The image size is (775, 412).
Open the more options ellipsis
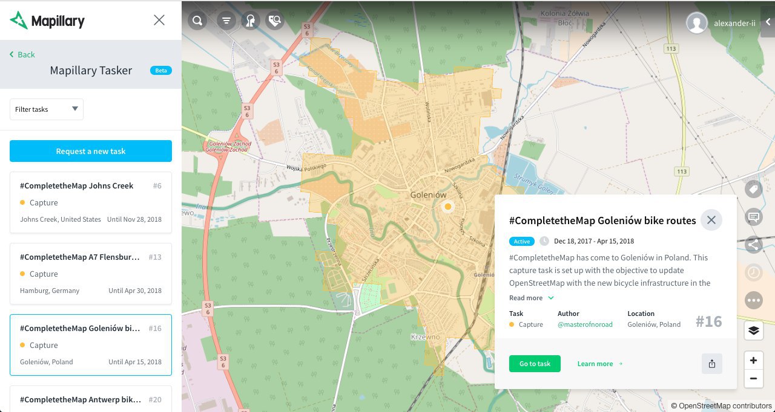(754, 300)
